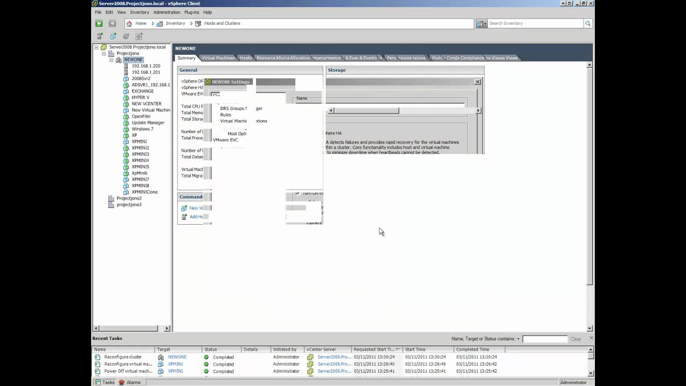
Task: Open the XPMINI link in Reconfigure virtual machine row
Action: 175,364
